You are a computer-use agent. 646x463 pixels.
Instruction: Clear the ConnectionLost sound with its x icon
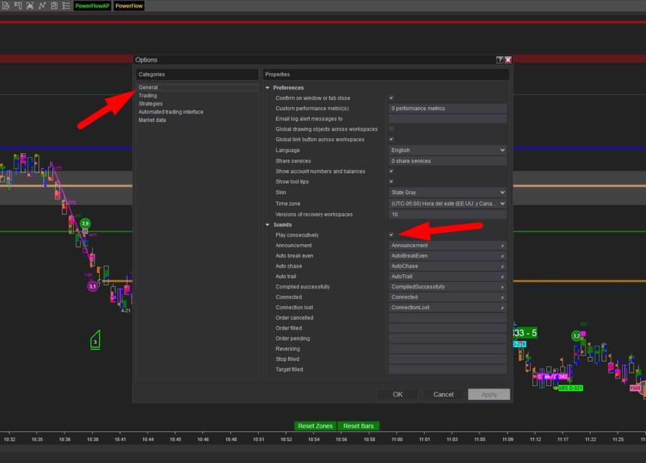(x=503, y=307)
